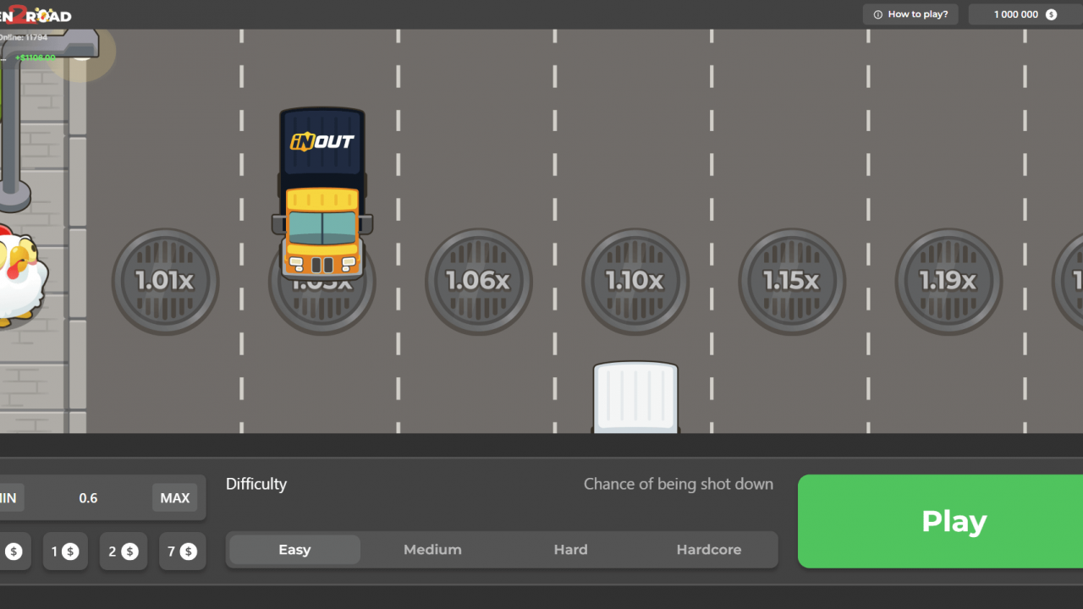Viewport: 1083px width, 609px height.
Task: Choose Hard difficulty
Action: (570, 550)
